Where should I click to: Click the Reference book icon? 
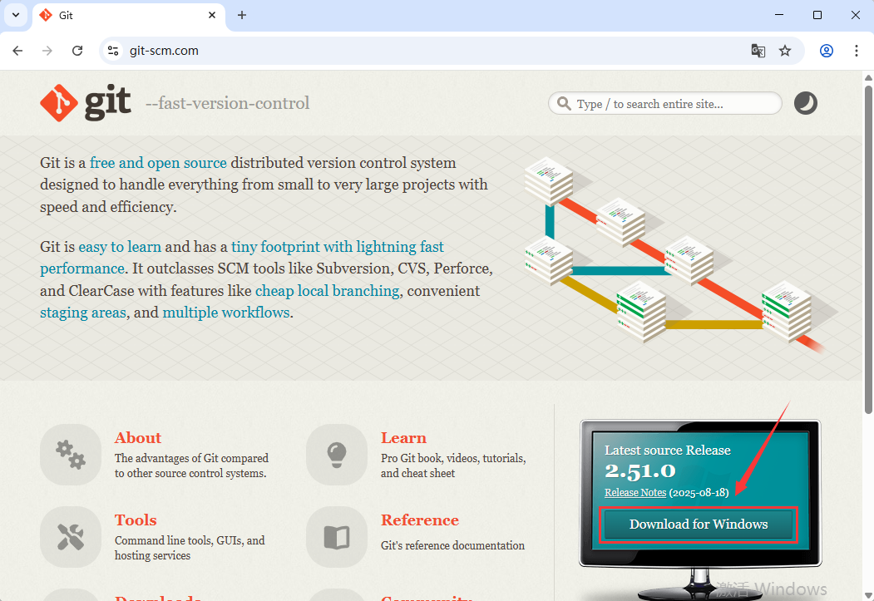tap(336, 536)
